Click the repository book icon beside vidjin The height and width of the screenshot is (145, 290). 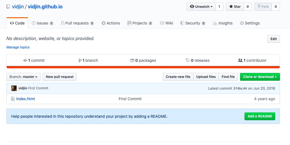pos(8,7)
